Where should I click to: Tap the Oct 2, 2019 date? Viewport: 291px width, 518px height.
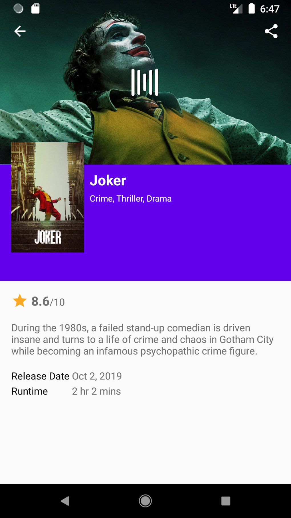click(97, 376)
